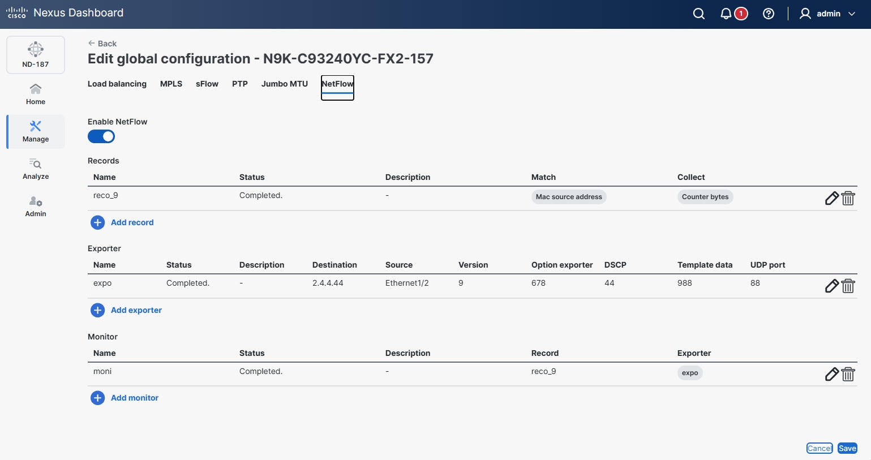
Task: Delete the expo exporter using trash icon
Action: [848, 286]
